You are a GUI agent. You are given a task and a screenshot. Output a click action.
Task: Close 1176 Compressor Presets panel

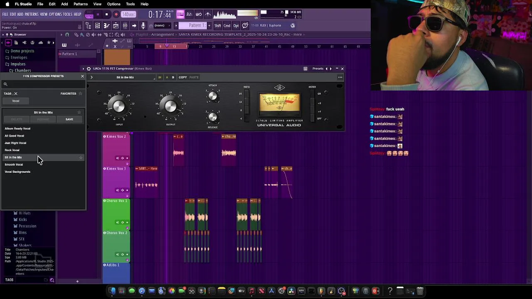82,76
